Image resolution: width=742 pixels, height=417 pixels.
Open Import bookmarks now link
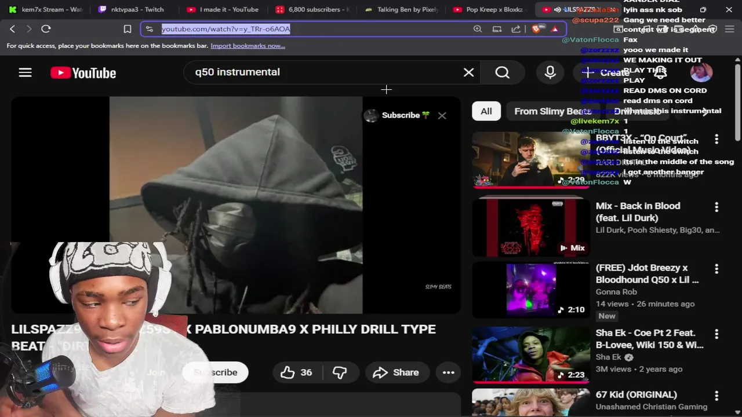[248, 46]
